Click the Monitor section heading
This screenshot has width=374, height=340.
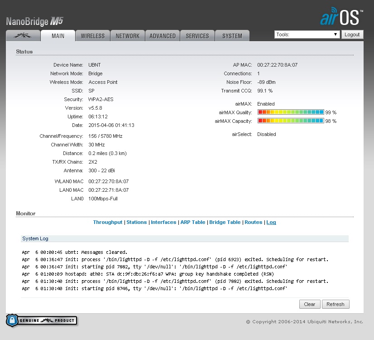tap(26, 214)
